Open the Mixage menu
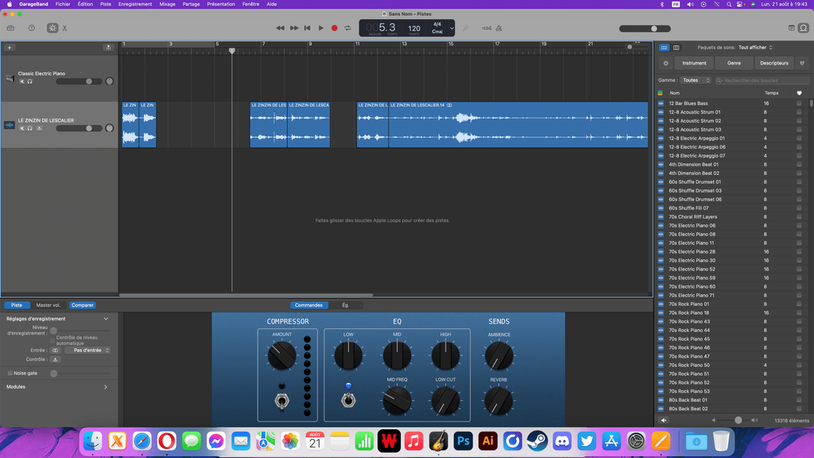Viewport: 814px width, 458px height. (167, 4)
